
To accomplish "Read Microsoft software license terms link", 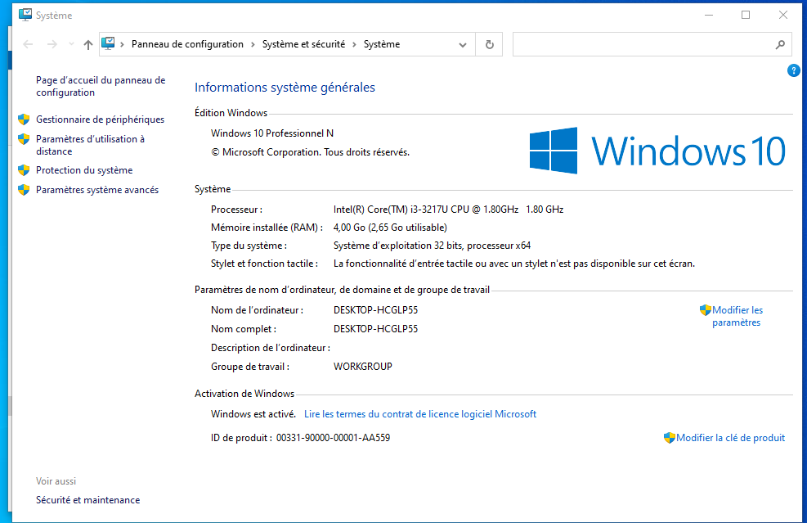I will (420, 414).
